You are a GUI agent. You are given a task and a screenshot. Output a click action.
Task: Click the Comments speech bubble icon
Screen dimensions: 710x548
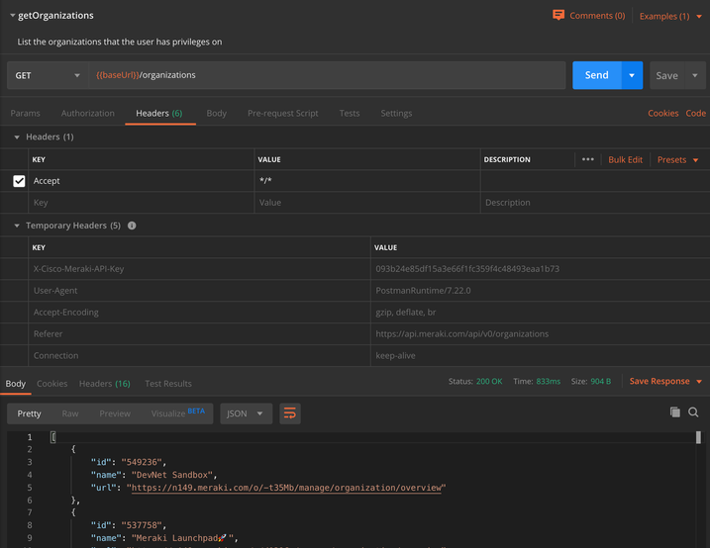(x=558, y=15)
